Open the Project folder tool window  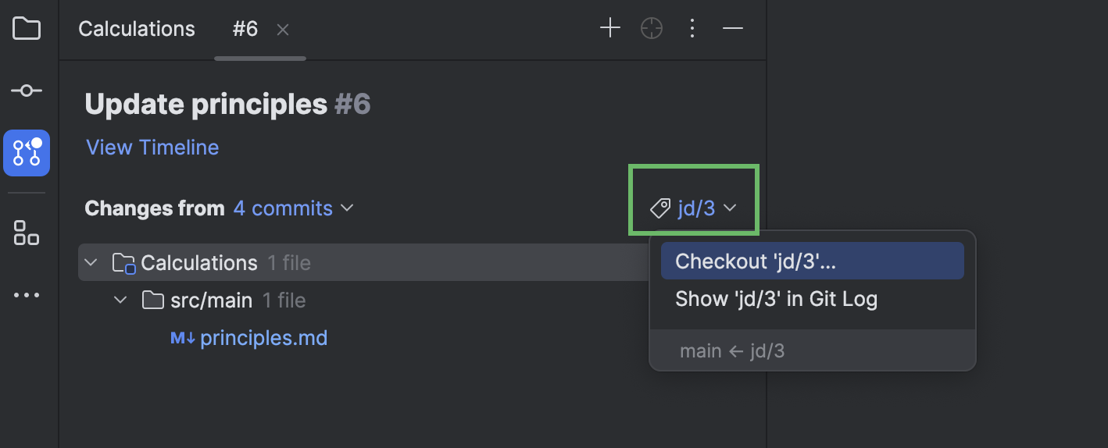tap(27, 29)
